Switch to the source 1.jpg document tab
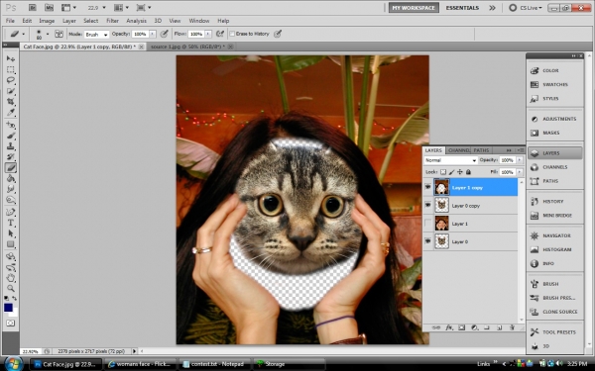This screenshot has height=371, width=595. [x=187, y=46]
